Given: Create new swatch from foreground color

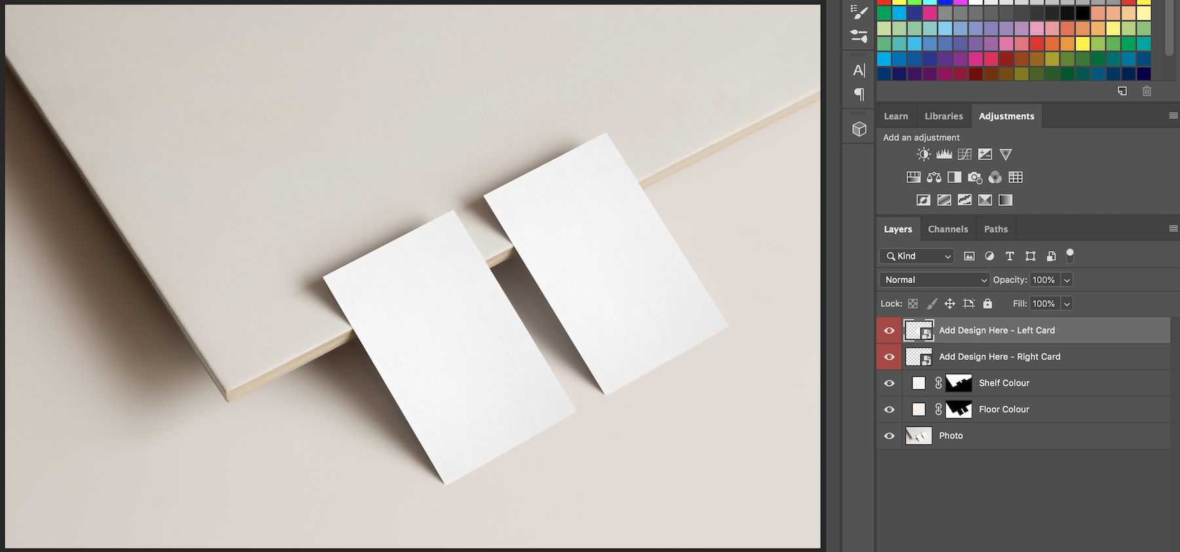Looking at the screenshot, I should click(x=1122, y=91).
